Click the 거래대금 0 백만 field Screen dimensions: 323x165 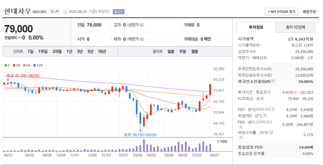click(197, 39)
